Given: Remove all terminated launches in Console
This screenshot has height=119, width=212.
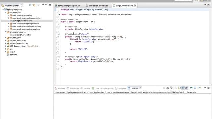Looking at the screenshot, I should click(171, 88).
